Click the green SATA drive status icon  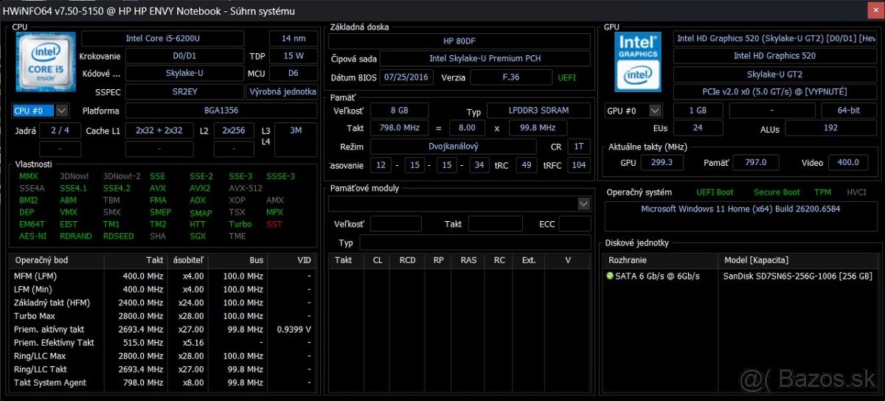[x=610, y=276]
